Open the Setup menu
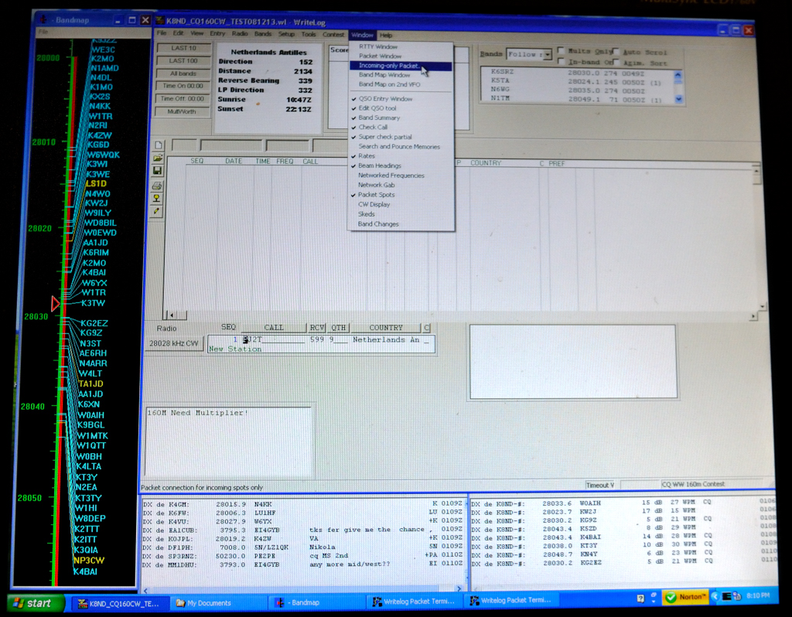Screen dimensions: 792x617 click(x=286, y=34)
